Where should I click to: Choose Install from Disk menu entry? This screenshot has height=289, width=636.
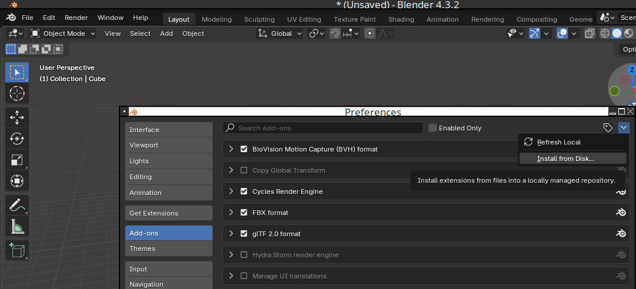(565, 159)
